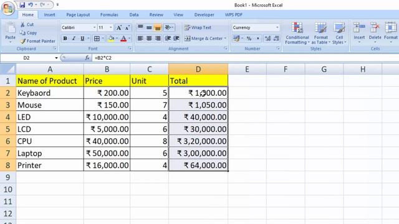399x224 pixels.
Task: Align text left
Action: point(140,39)
